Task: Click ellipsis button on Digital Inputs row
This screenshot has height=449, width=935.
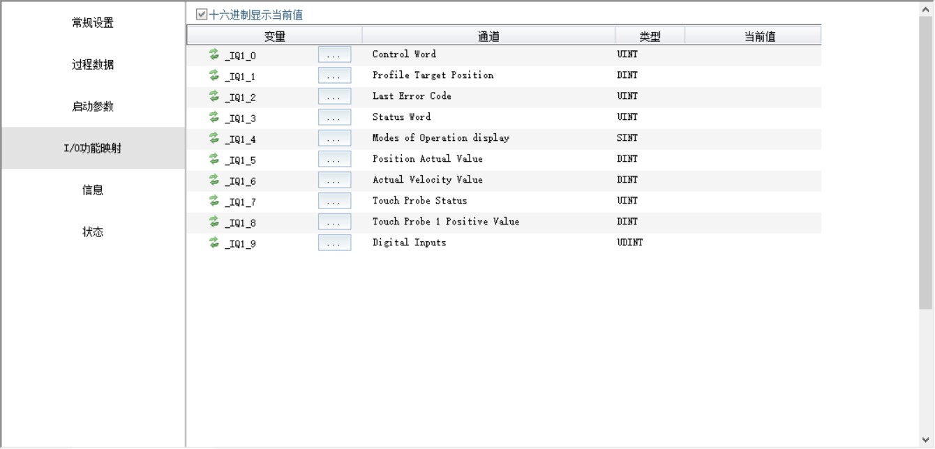Action: (x=334, y=243)
